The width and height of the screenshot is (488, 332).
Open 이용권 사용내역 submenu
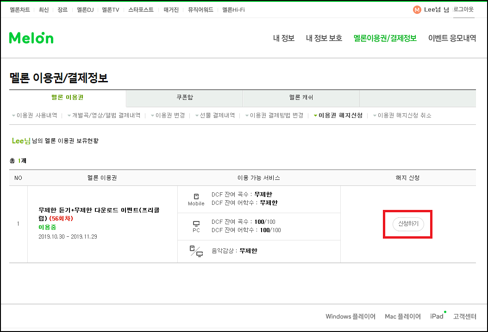point(37,116)
